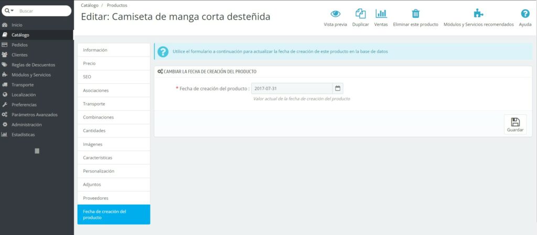Viewport: 537px width, 235px height.
Task: Open the calendar date picker icon
Action: click(338, 88)
